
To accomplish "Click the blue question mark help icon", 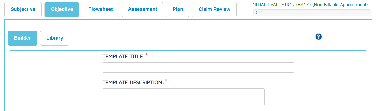I will click(318, 37).
